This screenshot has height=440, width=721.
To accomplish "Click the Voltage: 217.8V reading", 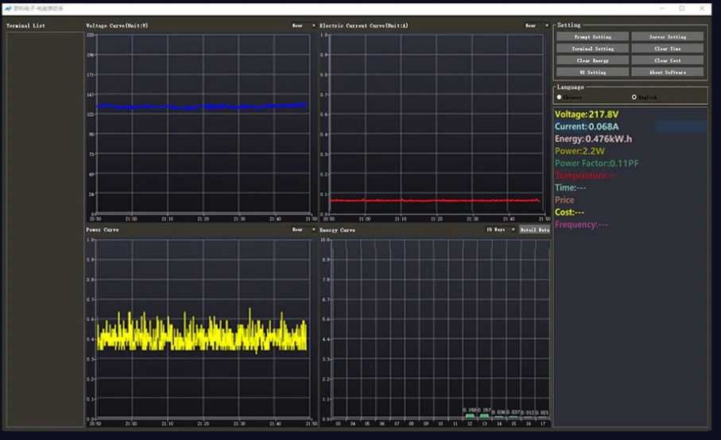I will click(x=587, y=114).
